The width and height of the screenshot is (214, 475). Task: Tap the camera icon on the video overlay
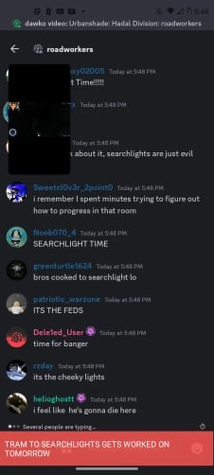point(13,132)
